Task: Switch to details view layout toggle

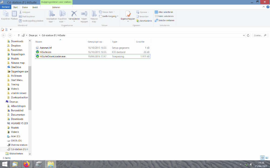Action: pos(262,158)
